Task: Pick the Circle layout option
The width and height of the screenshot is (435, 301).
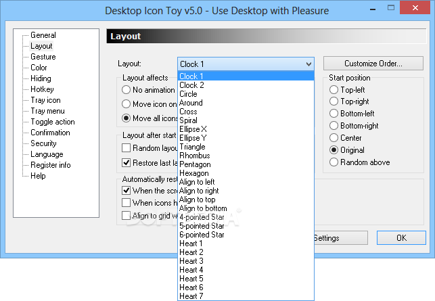Action: tap(246, 94)
